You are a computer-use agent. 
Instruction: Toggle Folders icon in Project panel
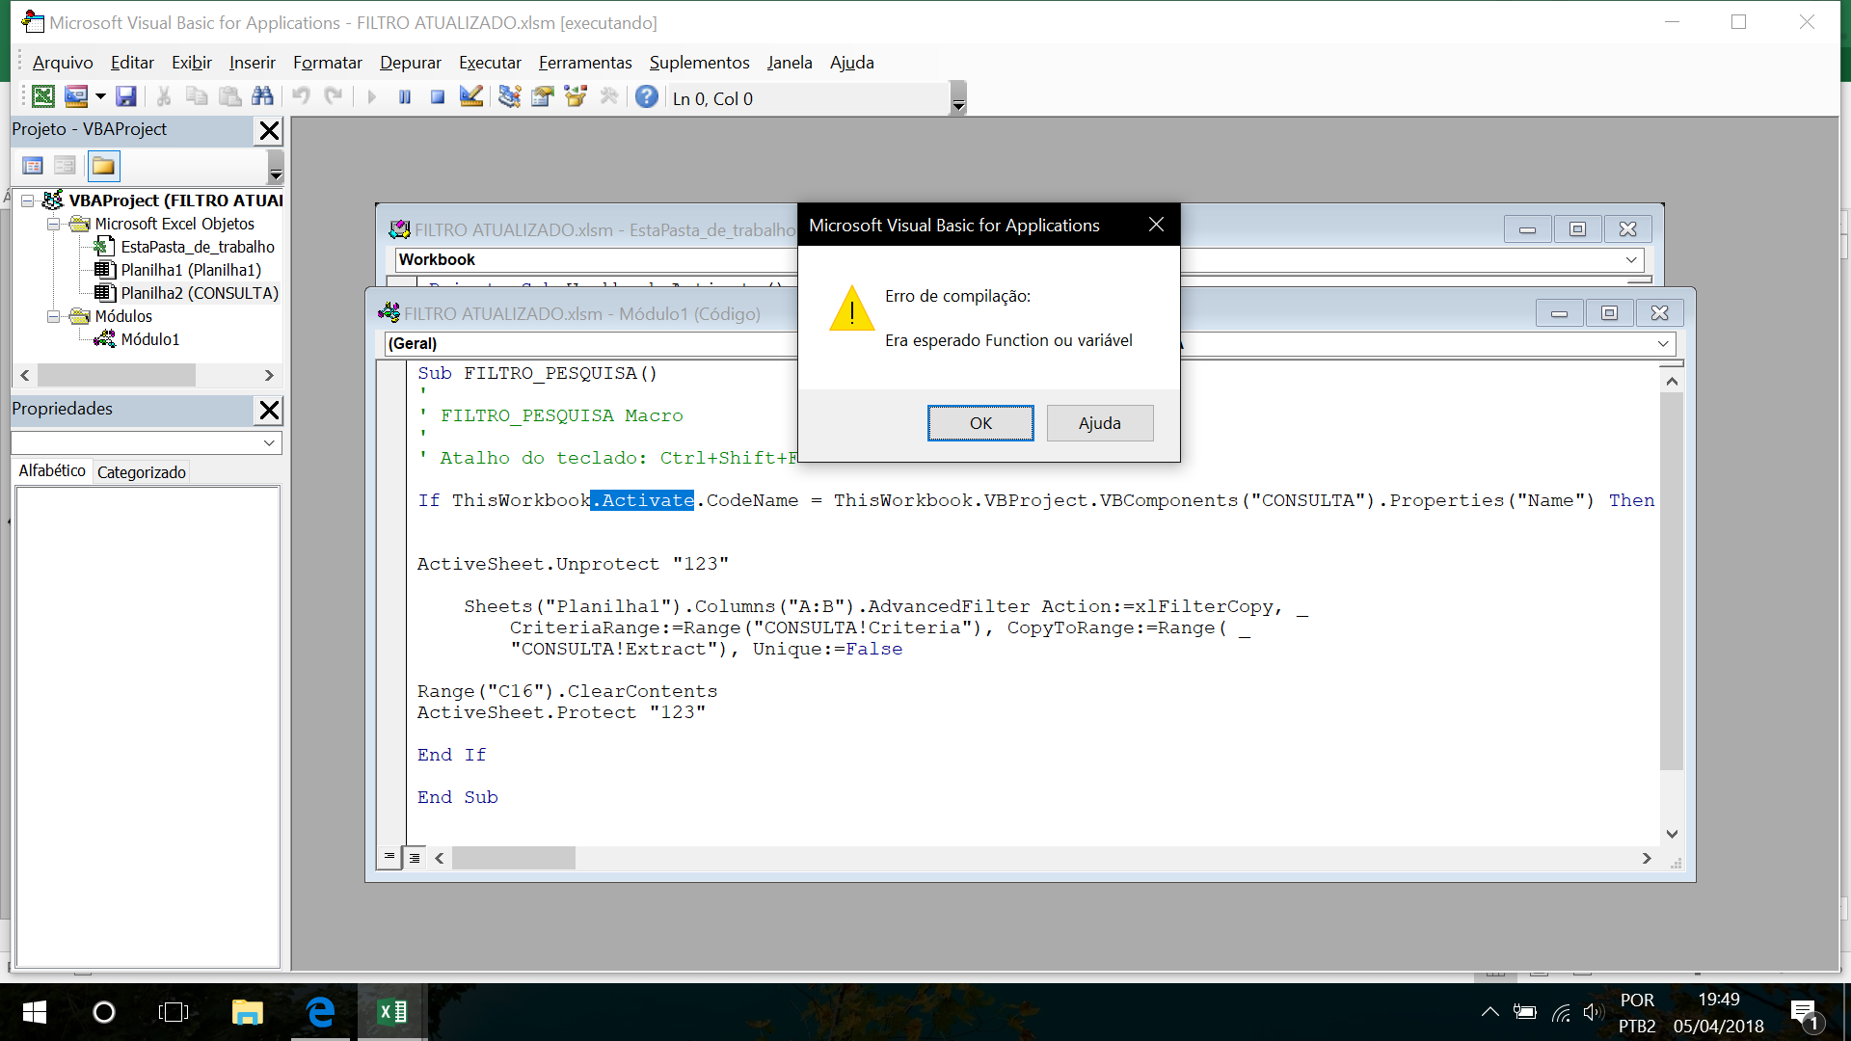click(103, 166)
